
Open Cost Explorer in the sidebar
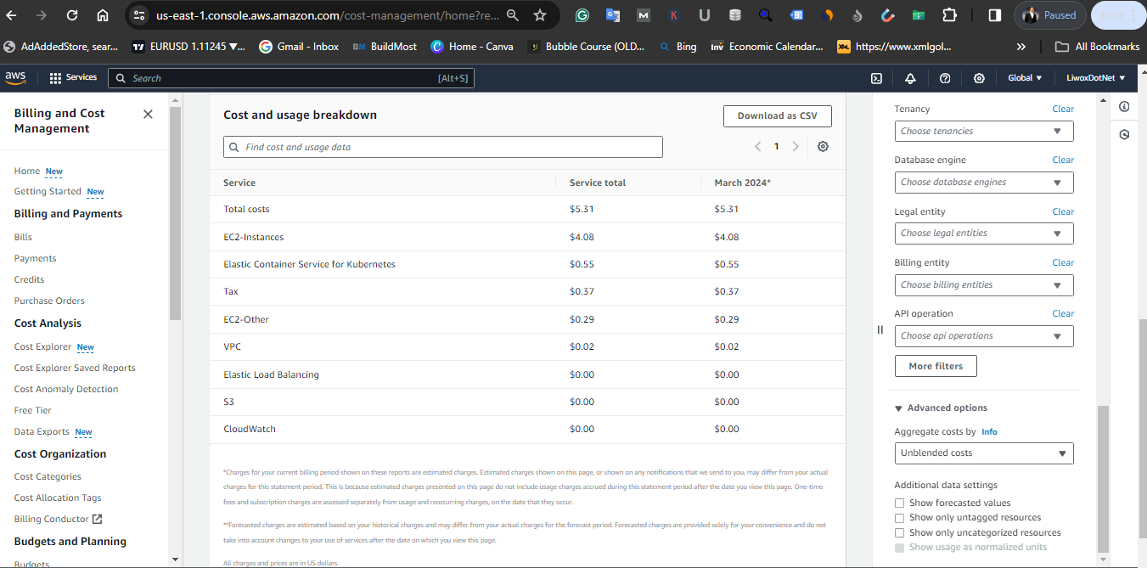click(42, 346)
